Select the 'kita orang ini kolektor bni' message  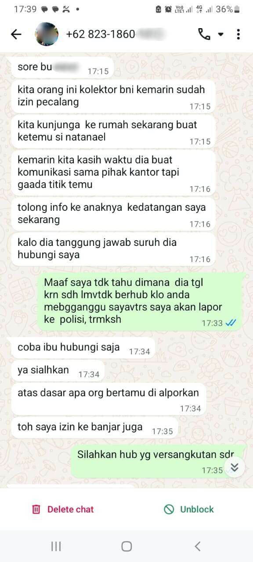click(113, 96)
